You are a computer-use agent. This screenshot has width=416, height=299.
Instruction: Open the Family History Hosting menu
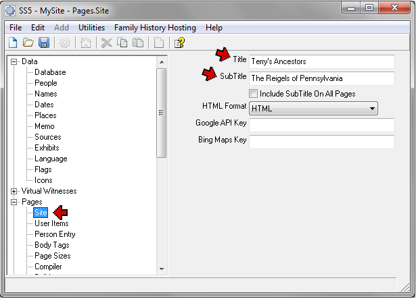155,28
